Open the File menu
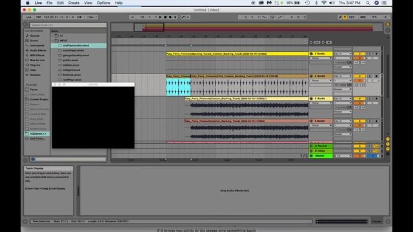Image resolution: width=413 pixels, height=232 pixels. [50, 3]
